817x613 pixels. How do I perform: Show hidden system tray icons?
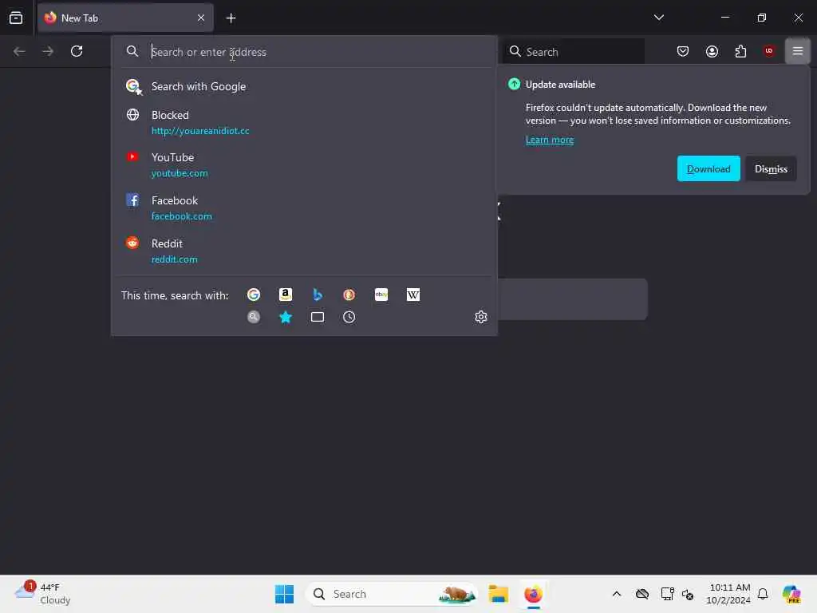(x=617, y=594)
